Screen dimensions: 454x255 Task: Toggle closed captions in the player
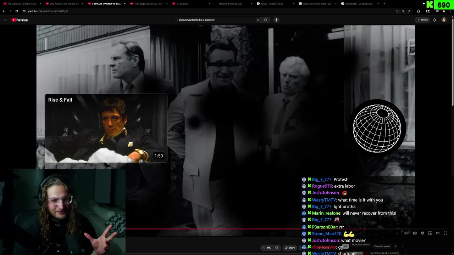point(415,233)
